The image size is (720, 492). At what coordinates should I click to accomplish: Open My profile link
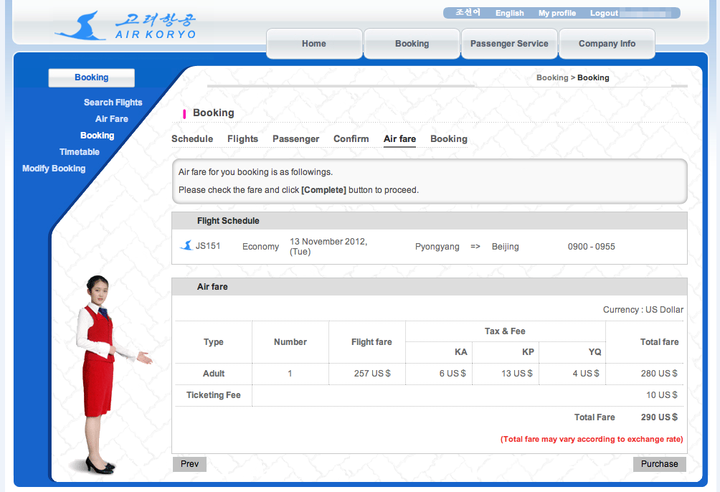tap(557, 13)
